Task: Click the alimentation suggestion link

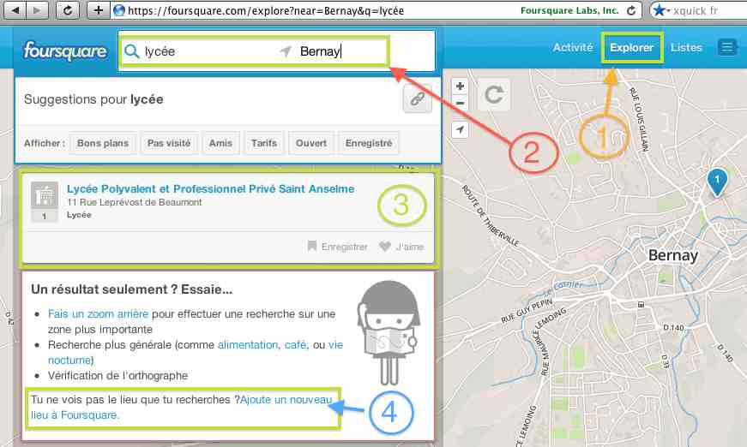Action: [248, 345]
